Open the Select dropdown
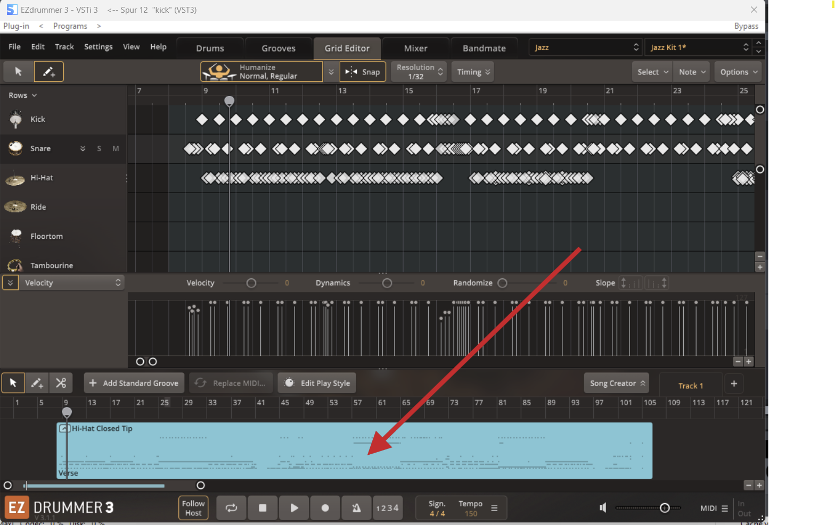 (x=653, y=72)
